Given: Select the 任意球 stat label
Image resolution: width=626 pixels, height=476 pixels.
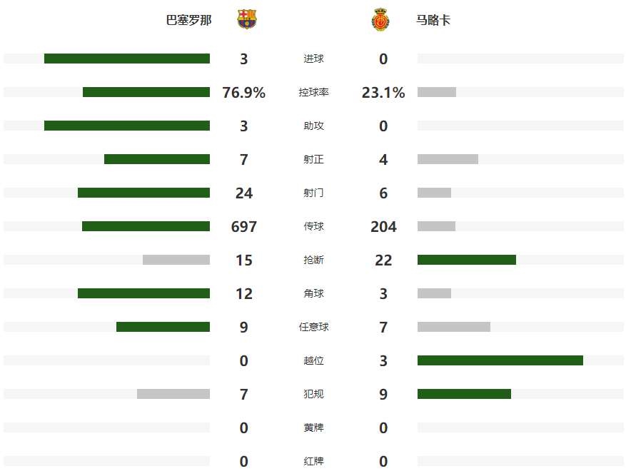Looking at the screenshot, I should point(313,328).
